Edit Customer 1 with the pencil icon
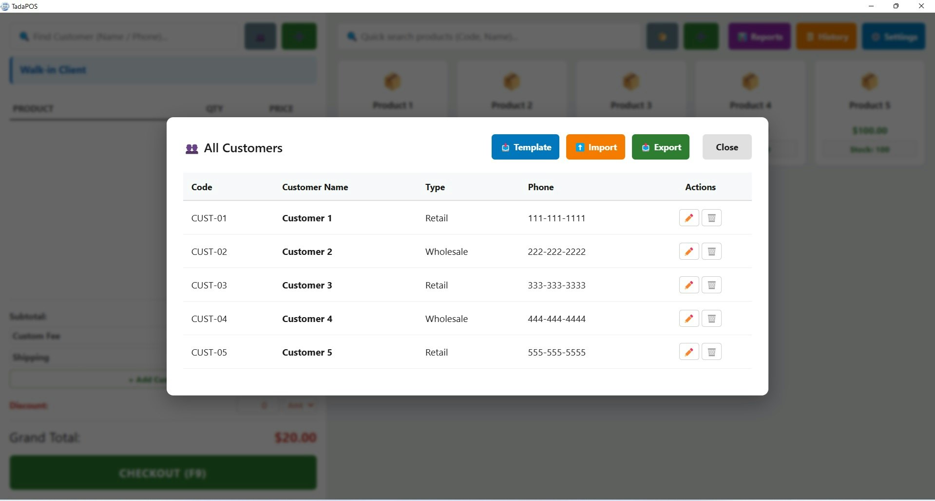Viewport: 935px width, 501px height. pyautogui.click(x=689, y=218)
